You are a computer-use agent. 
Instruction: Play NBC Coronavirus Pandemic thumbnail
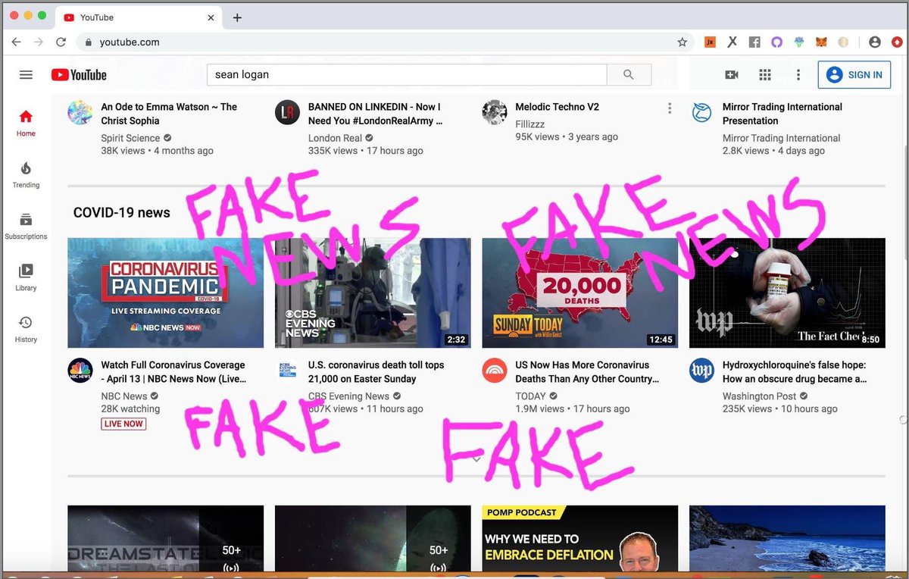pos(165,293)
